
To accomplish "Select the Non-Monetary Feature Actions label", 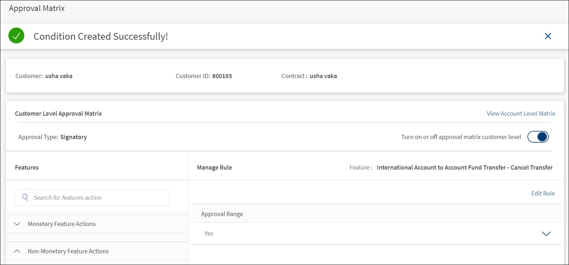I will [68, 251].
